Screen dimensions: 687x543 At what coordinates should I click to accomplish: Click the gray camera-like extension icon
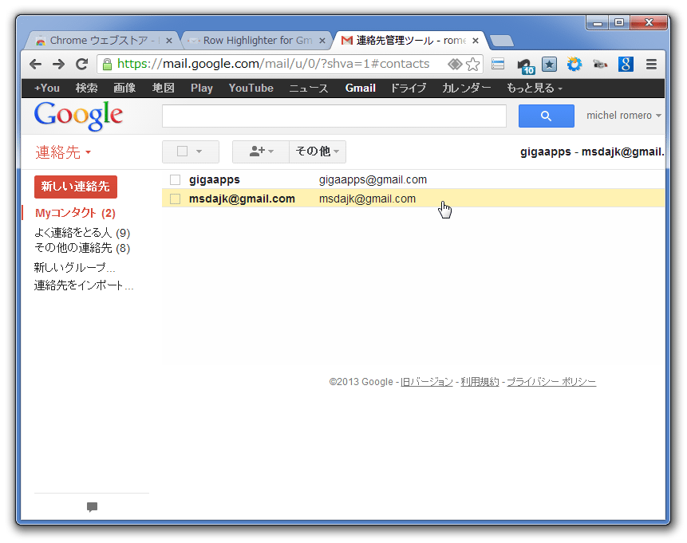coord(600,65)
